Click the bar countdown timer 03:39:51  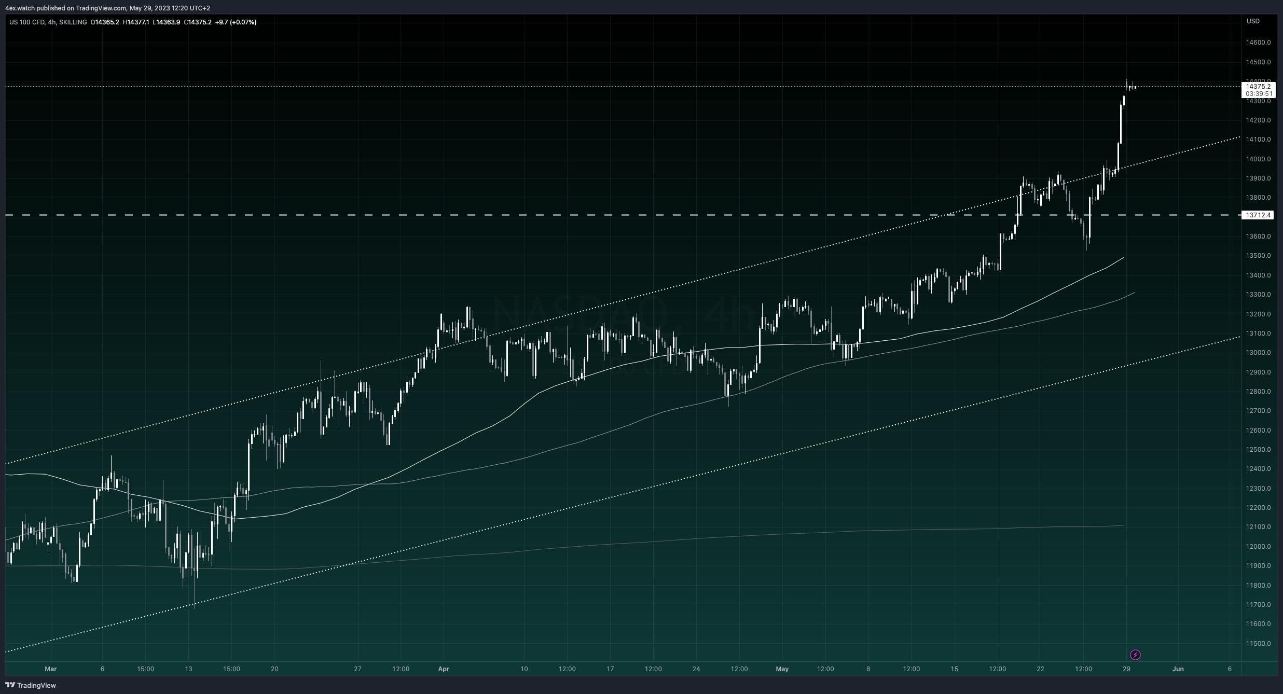(1258, 94)
